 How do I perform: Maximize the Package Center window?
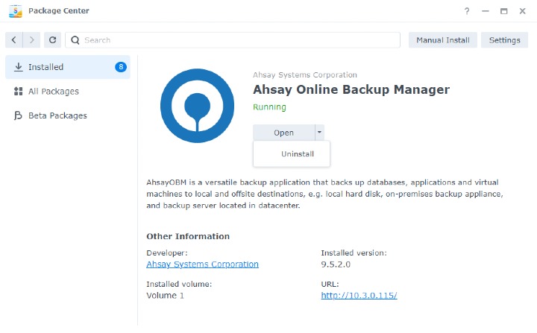click(x=503, y=11)
